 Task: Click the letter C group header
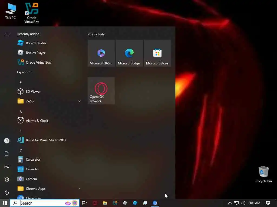pyautogui.click(x=21, y=150)
